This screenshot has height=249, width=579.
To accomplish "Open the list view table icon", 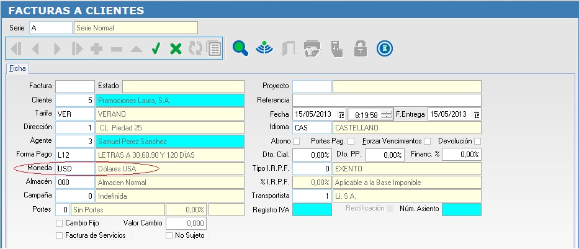I will point(214,49).
